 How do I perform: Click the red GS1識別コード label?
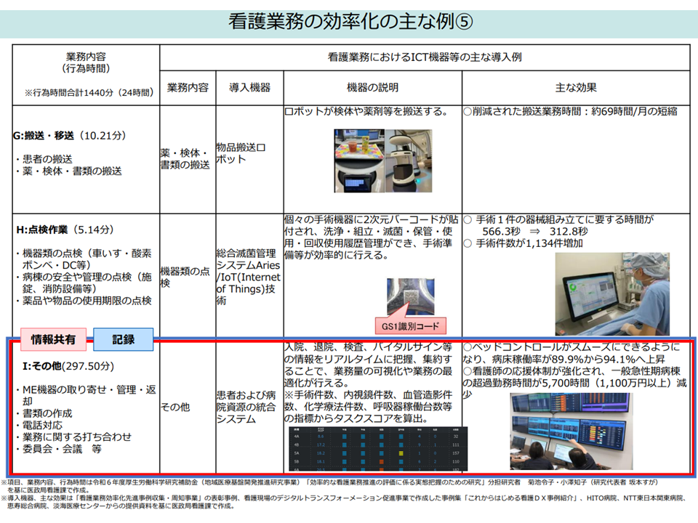point(409,325)
